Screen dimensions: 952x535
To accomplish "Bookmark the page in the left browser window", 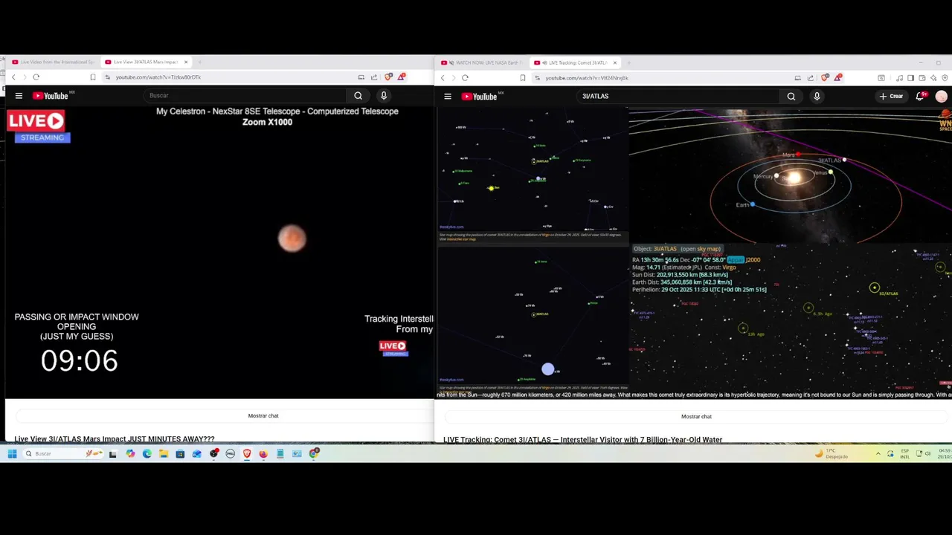I will tap(93, 77).
